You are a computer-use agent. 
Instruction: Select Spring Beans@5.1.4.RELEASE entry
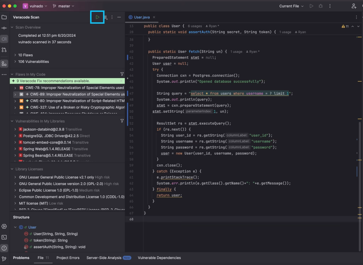coord(67,155)
